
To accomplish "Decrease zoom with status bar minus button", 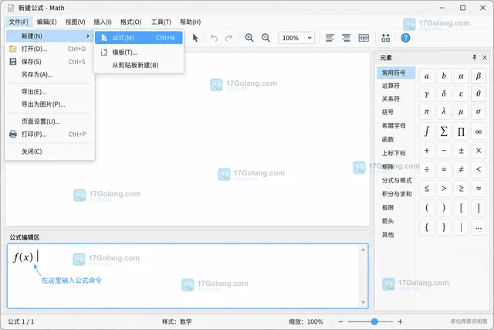I will click(341, 321).
